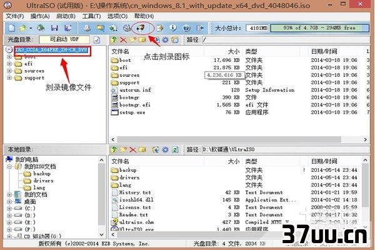Click the Mount to virtual drive icon
This screenshot has width=375, height=250.
click(x=127, y=28)
